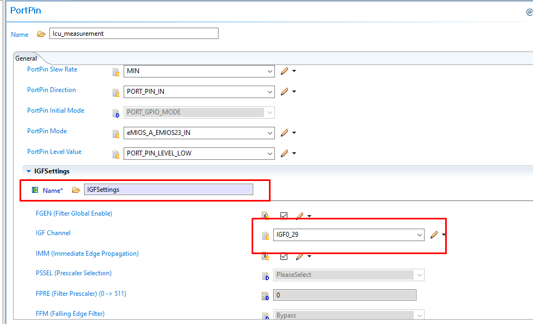The width and height of the screenshot is (533, 324).
Task: Click the @ symbol at top right
Action: click(x=529, y=11)
